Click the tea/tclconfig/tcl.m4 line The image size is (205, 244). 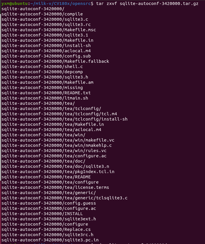pos(59,114)
